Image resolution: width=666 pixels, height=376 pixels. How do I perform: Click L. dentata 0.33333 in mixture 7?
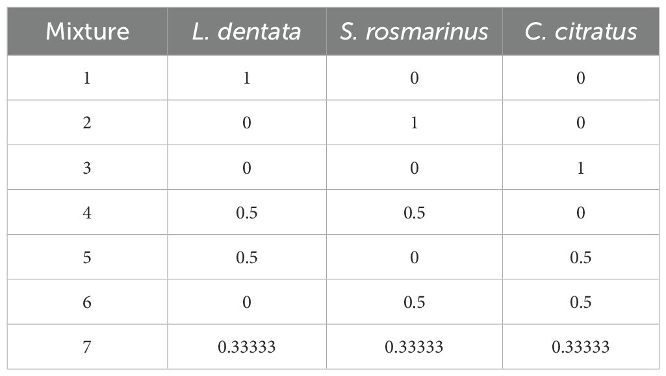[x=246, y=347]
